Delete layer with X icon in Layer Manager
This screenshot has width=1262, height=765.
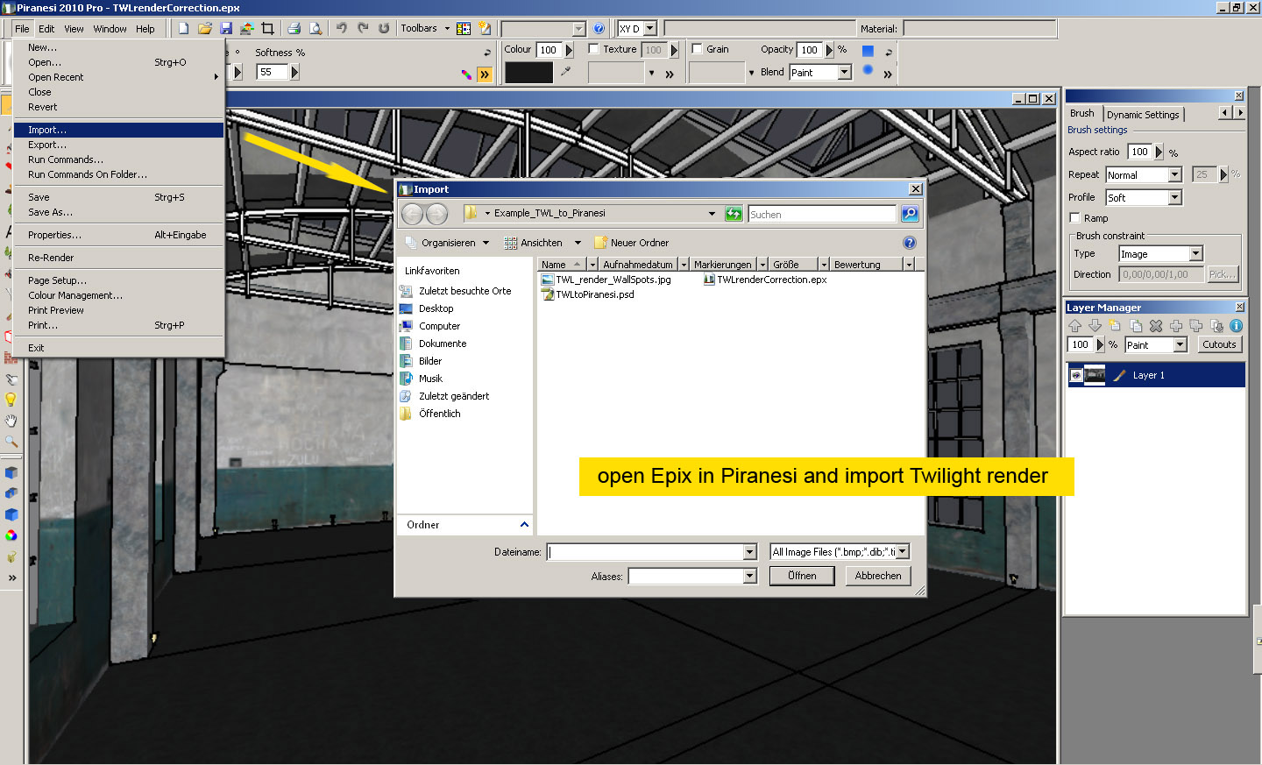[x=1156, y=325]
